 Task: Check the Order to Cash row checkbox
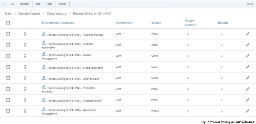tap(8, 78)
